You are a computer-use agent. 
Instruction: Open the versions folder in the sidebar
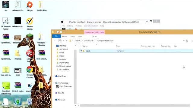pyautogui.click(x=61, y=59)
